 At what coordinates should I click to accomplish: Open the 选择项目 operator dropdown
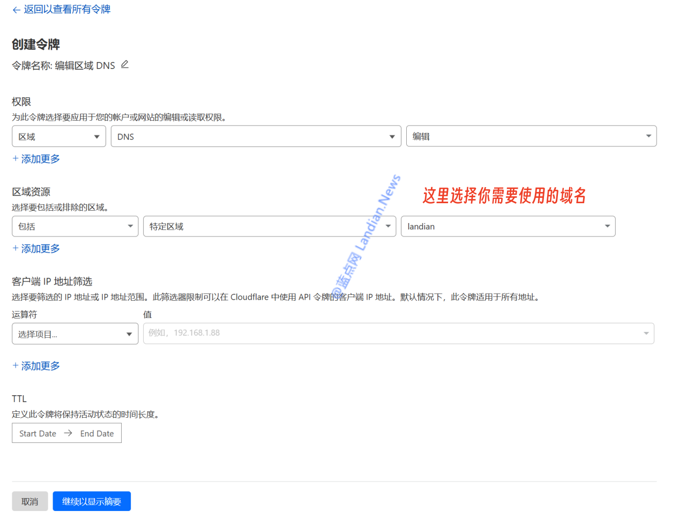75,334
